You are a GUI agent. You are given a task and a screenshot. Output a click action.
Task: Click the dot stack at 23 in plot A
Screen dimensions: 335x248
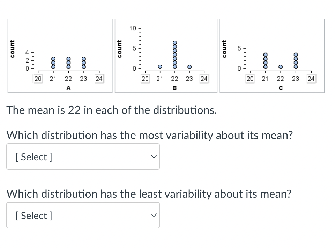pos(83,62)
